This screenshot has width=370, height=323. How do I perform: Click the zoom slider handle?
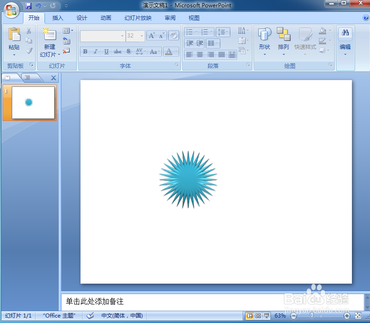(x=312, y=315)
